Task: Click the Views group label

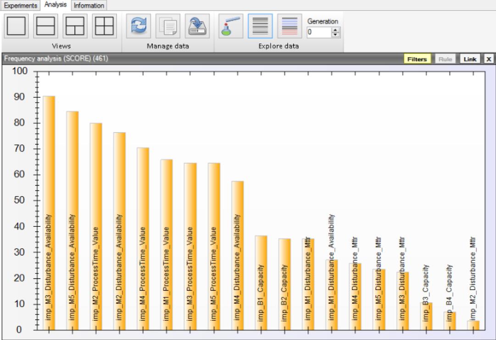Action: point(61,46)
